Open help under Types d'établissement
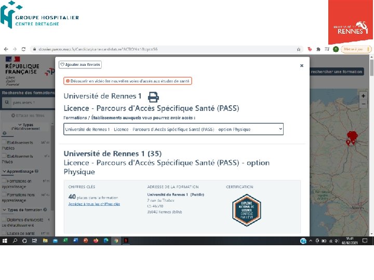374x280 pixels. (4, 134)
